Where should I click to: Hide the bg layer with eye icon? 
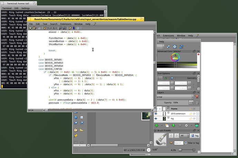click(x=156, y=119)
